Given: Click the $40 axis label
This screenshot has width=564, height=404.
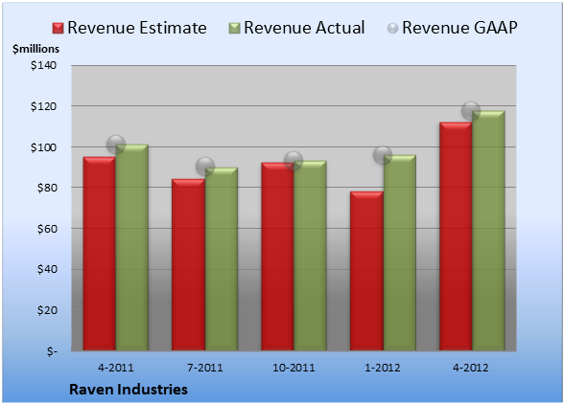Looking at the screenshot, I should coord(47,269).
